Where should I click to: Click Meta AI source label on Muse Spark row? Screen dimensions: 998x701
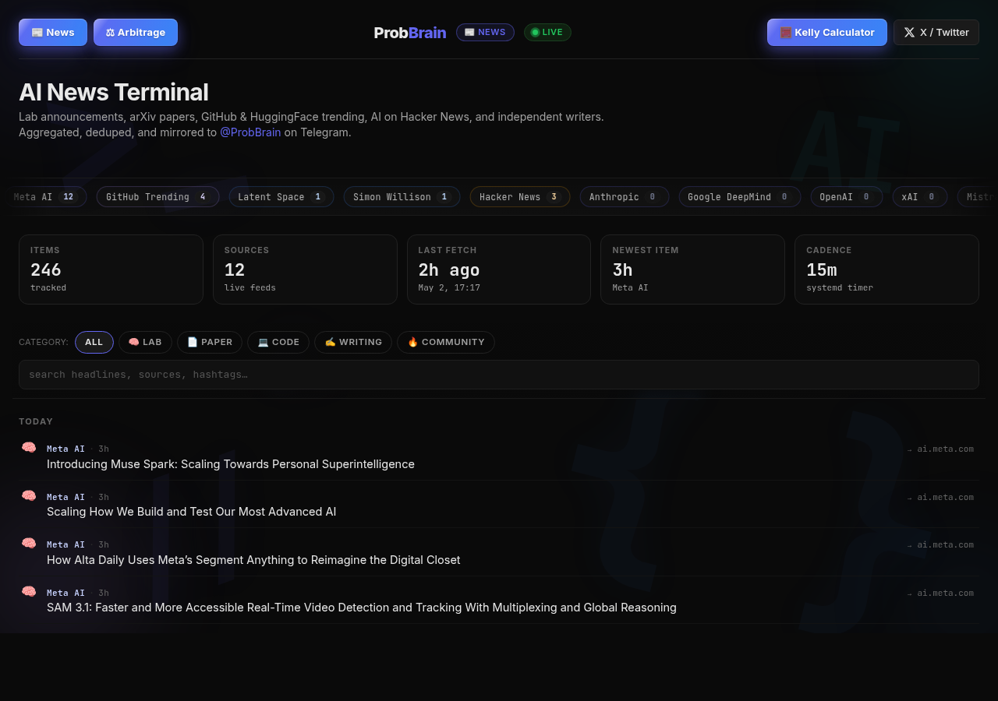click(x=65, y=449)
